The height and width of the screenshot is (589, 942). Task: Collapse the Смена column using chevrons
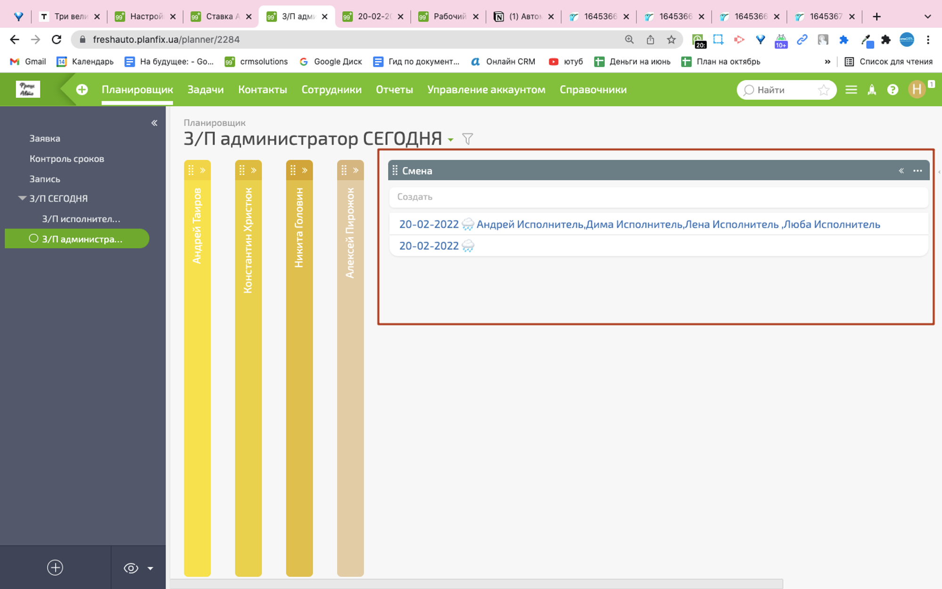901,171
